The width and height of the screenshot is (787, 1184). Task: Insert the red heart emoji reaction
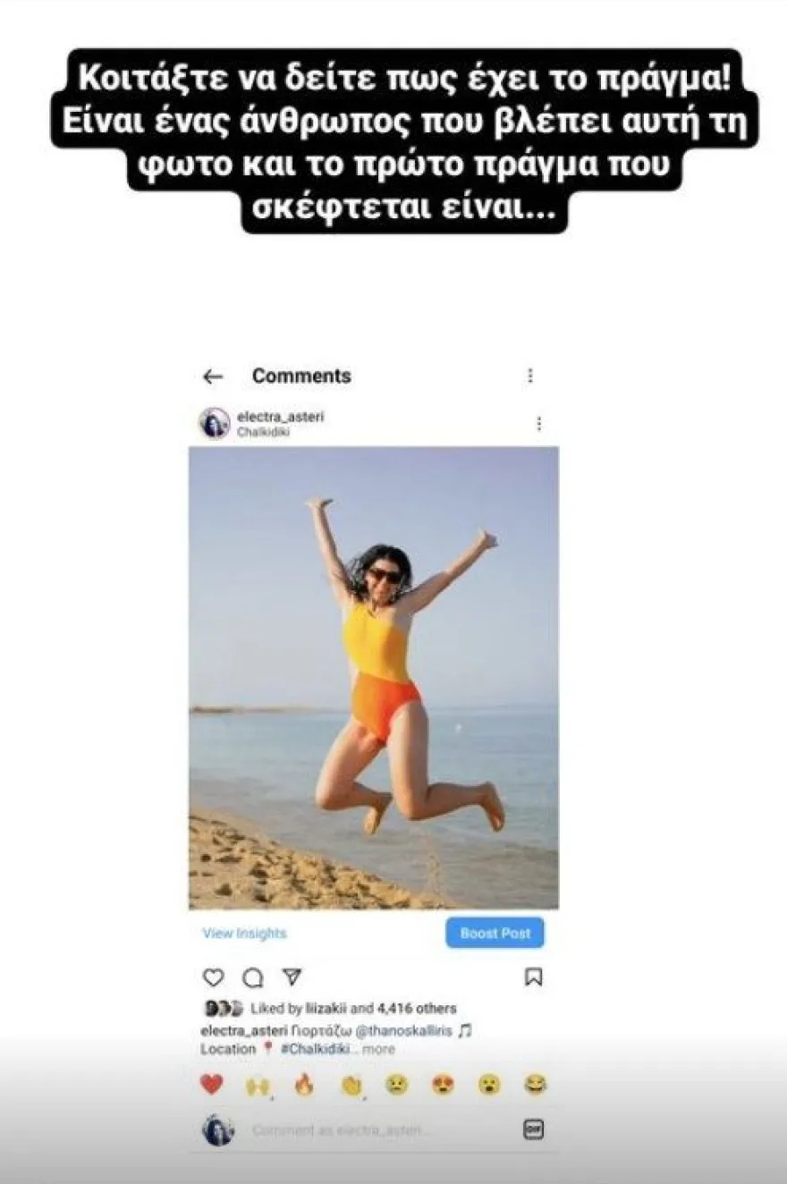[x=211, y=1085]
